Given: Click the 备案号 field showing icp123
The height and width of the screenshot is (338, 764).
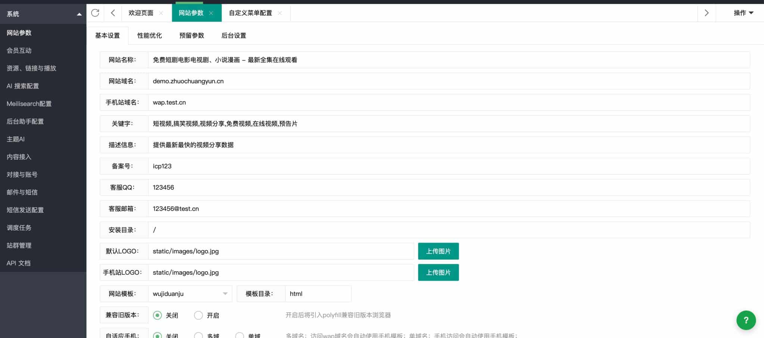Looking at the screenshot, I should pos(449,166).
